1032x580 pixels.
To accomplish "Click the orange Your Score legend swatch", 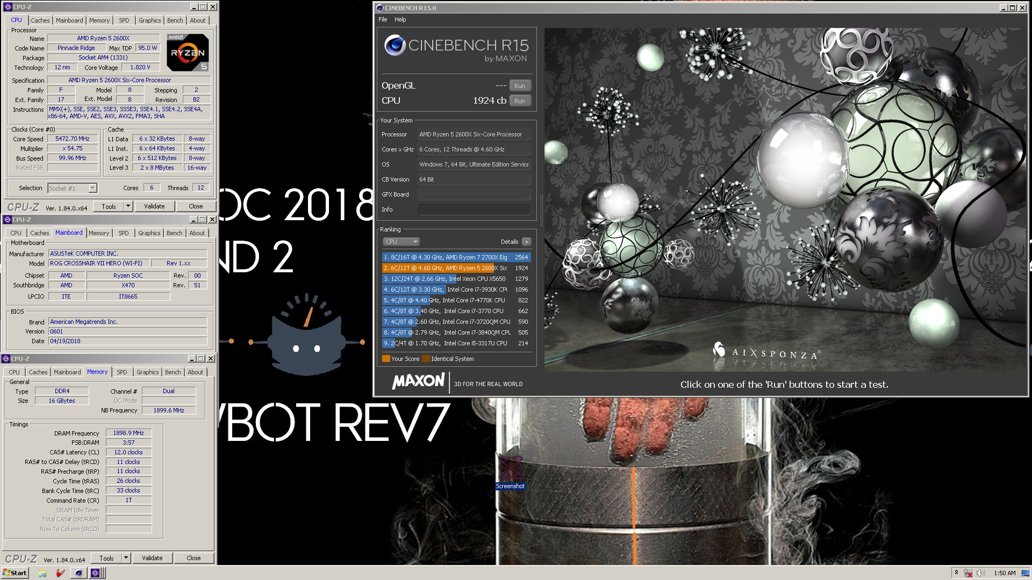I will click(386, 359).
